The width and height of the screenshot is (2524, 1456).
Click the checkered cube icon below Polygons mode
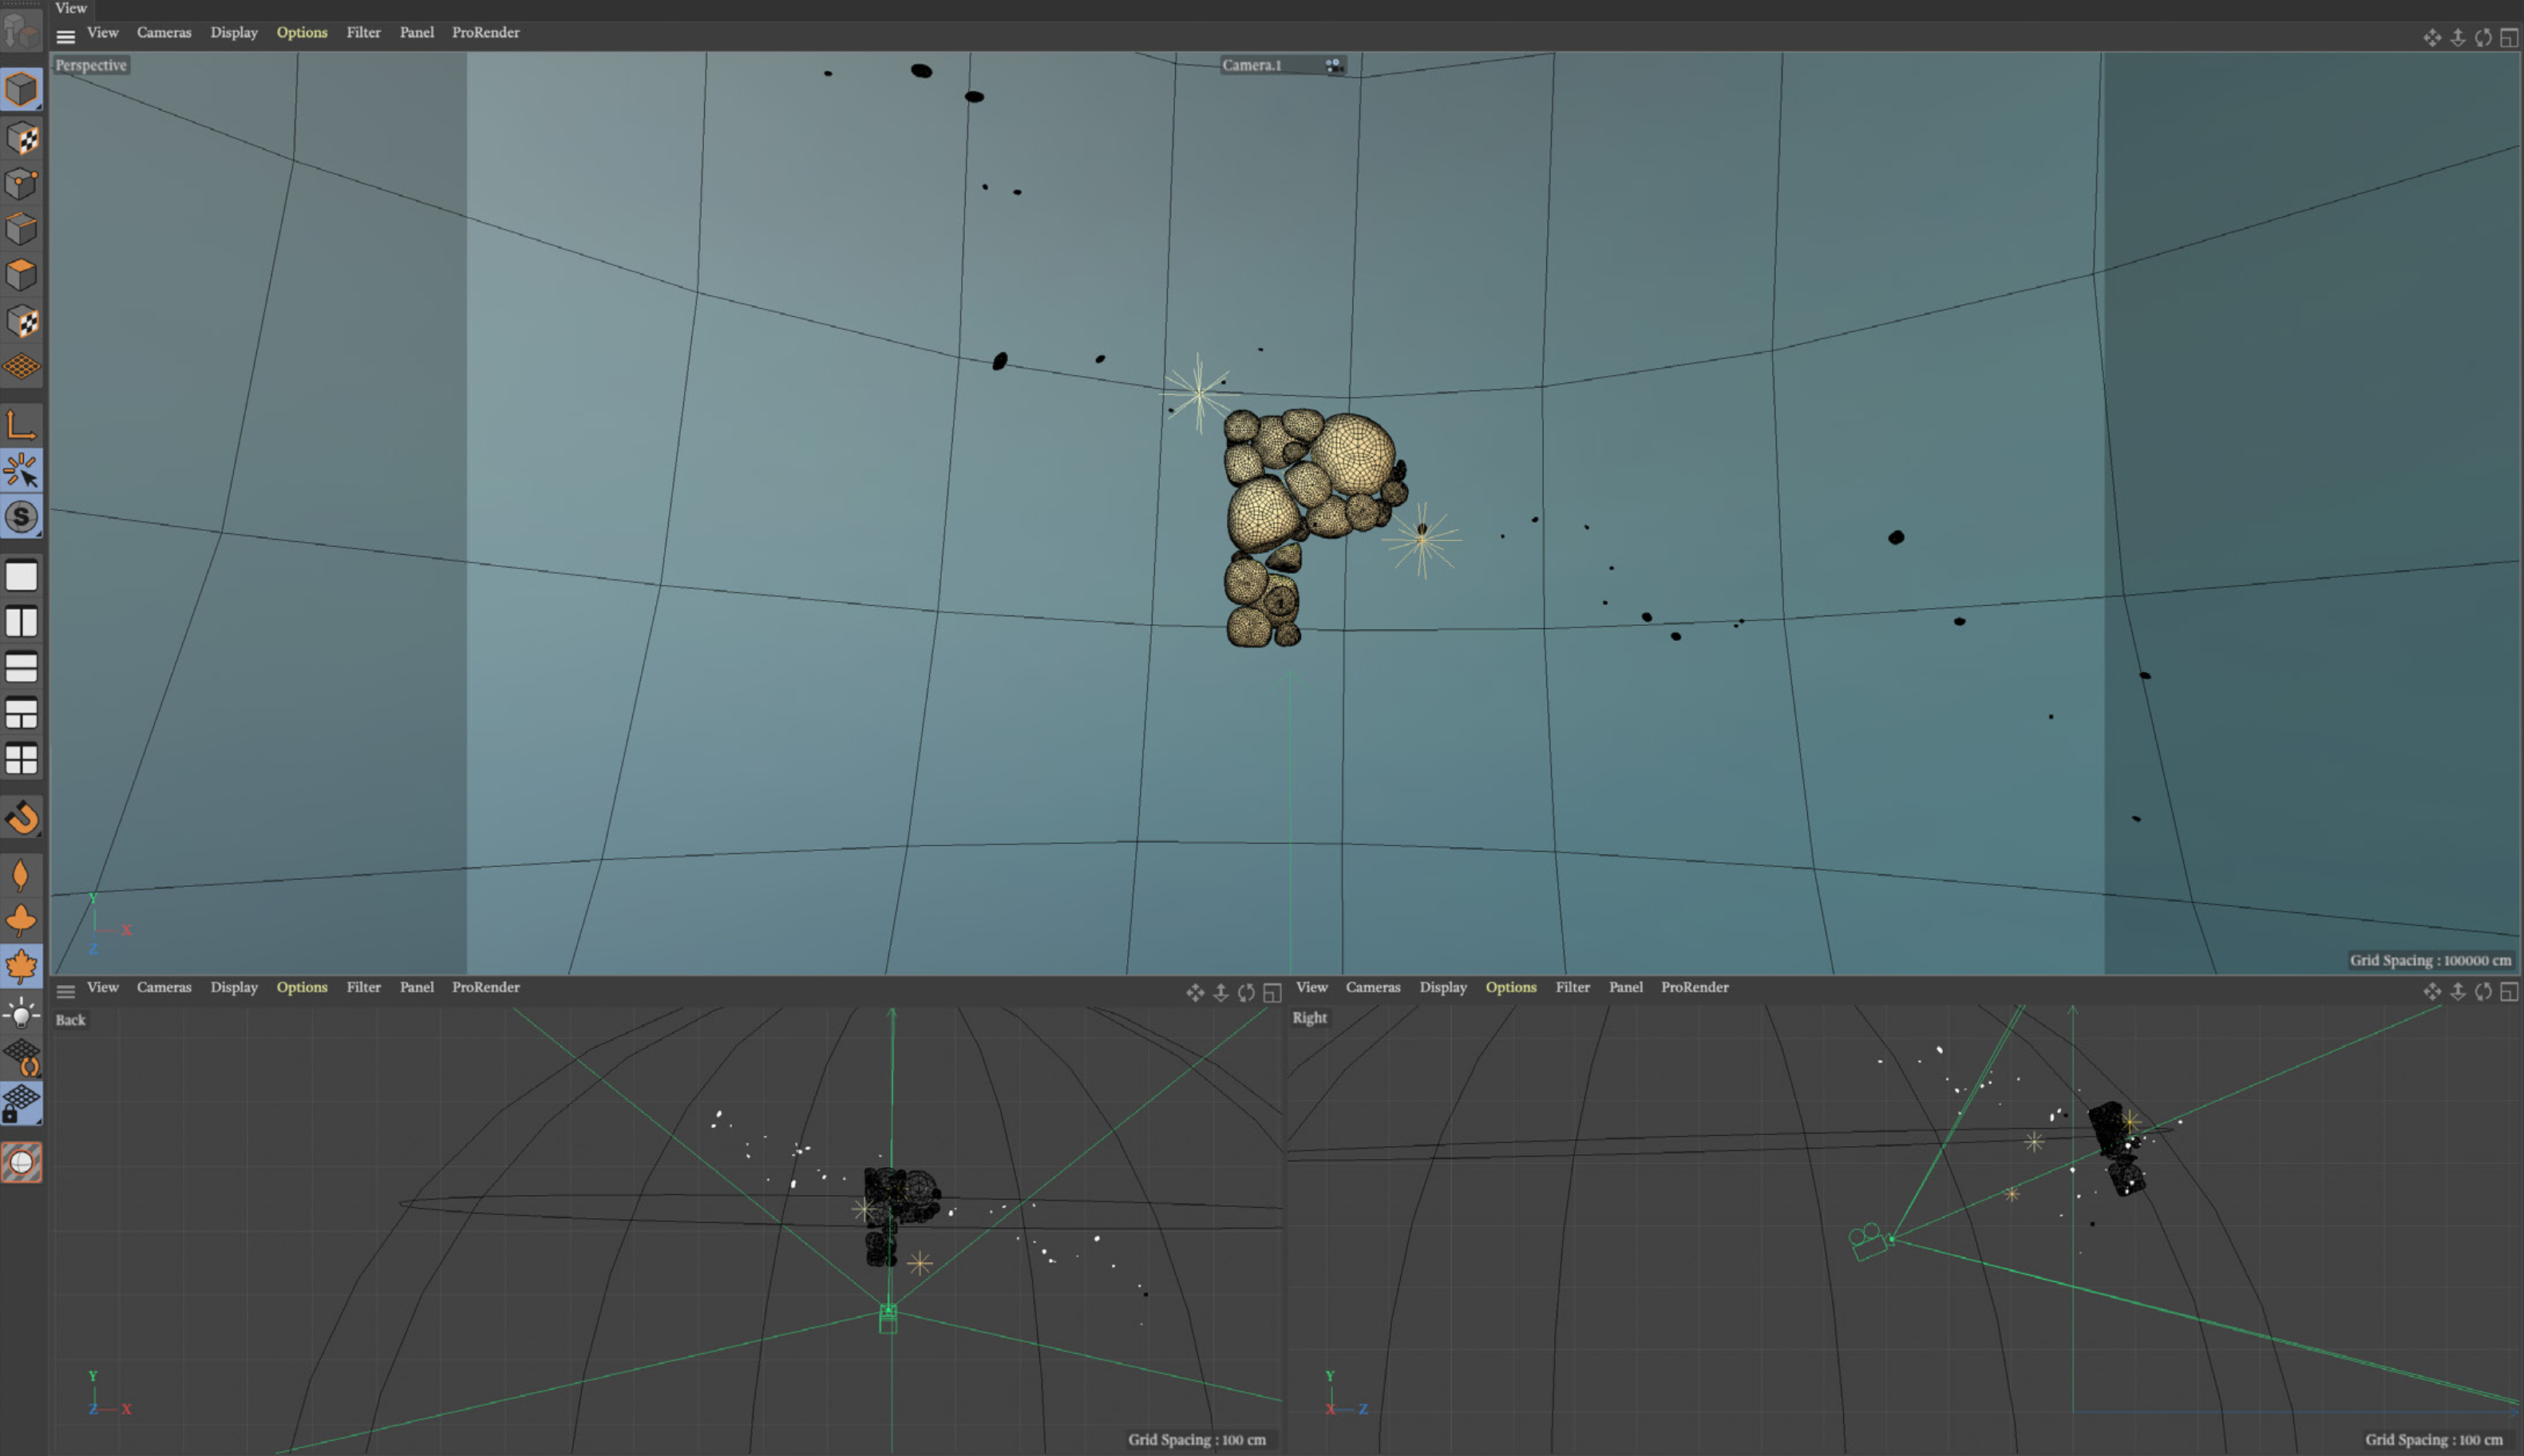(21, 321)
